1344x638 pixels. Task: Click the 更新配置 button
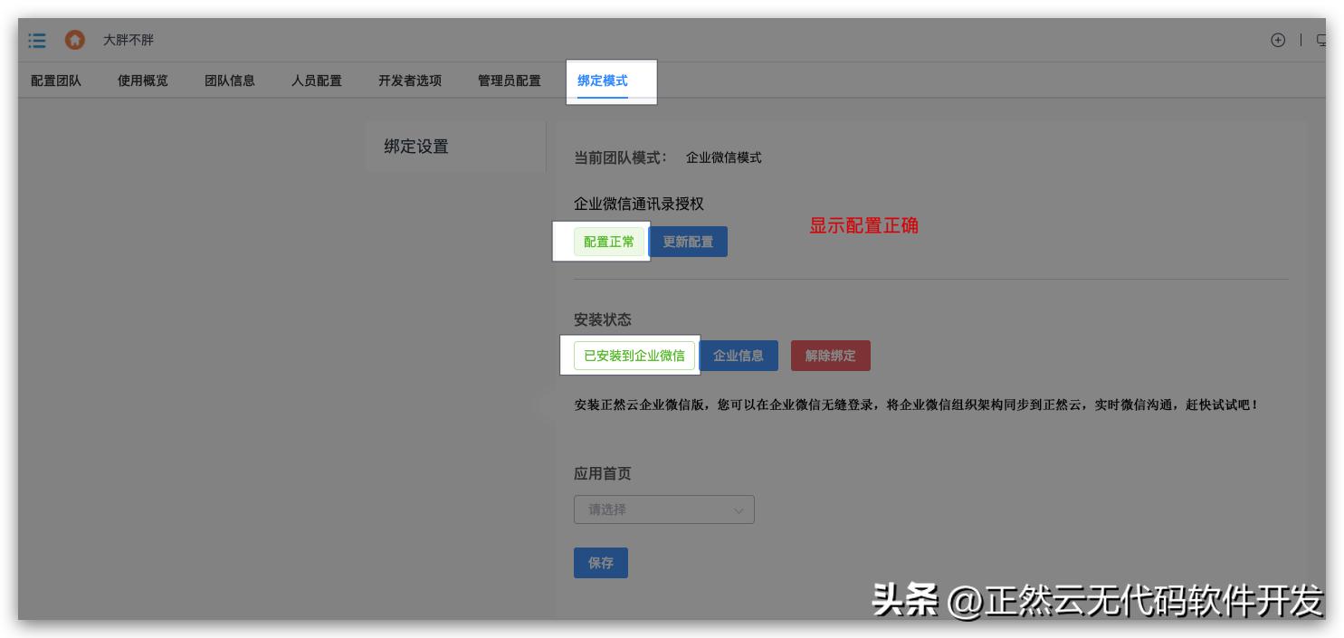pyautogui.click(x=688, y=241)
